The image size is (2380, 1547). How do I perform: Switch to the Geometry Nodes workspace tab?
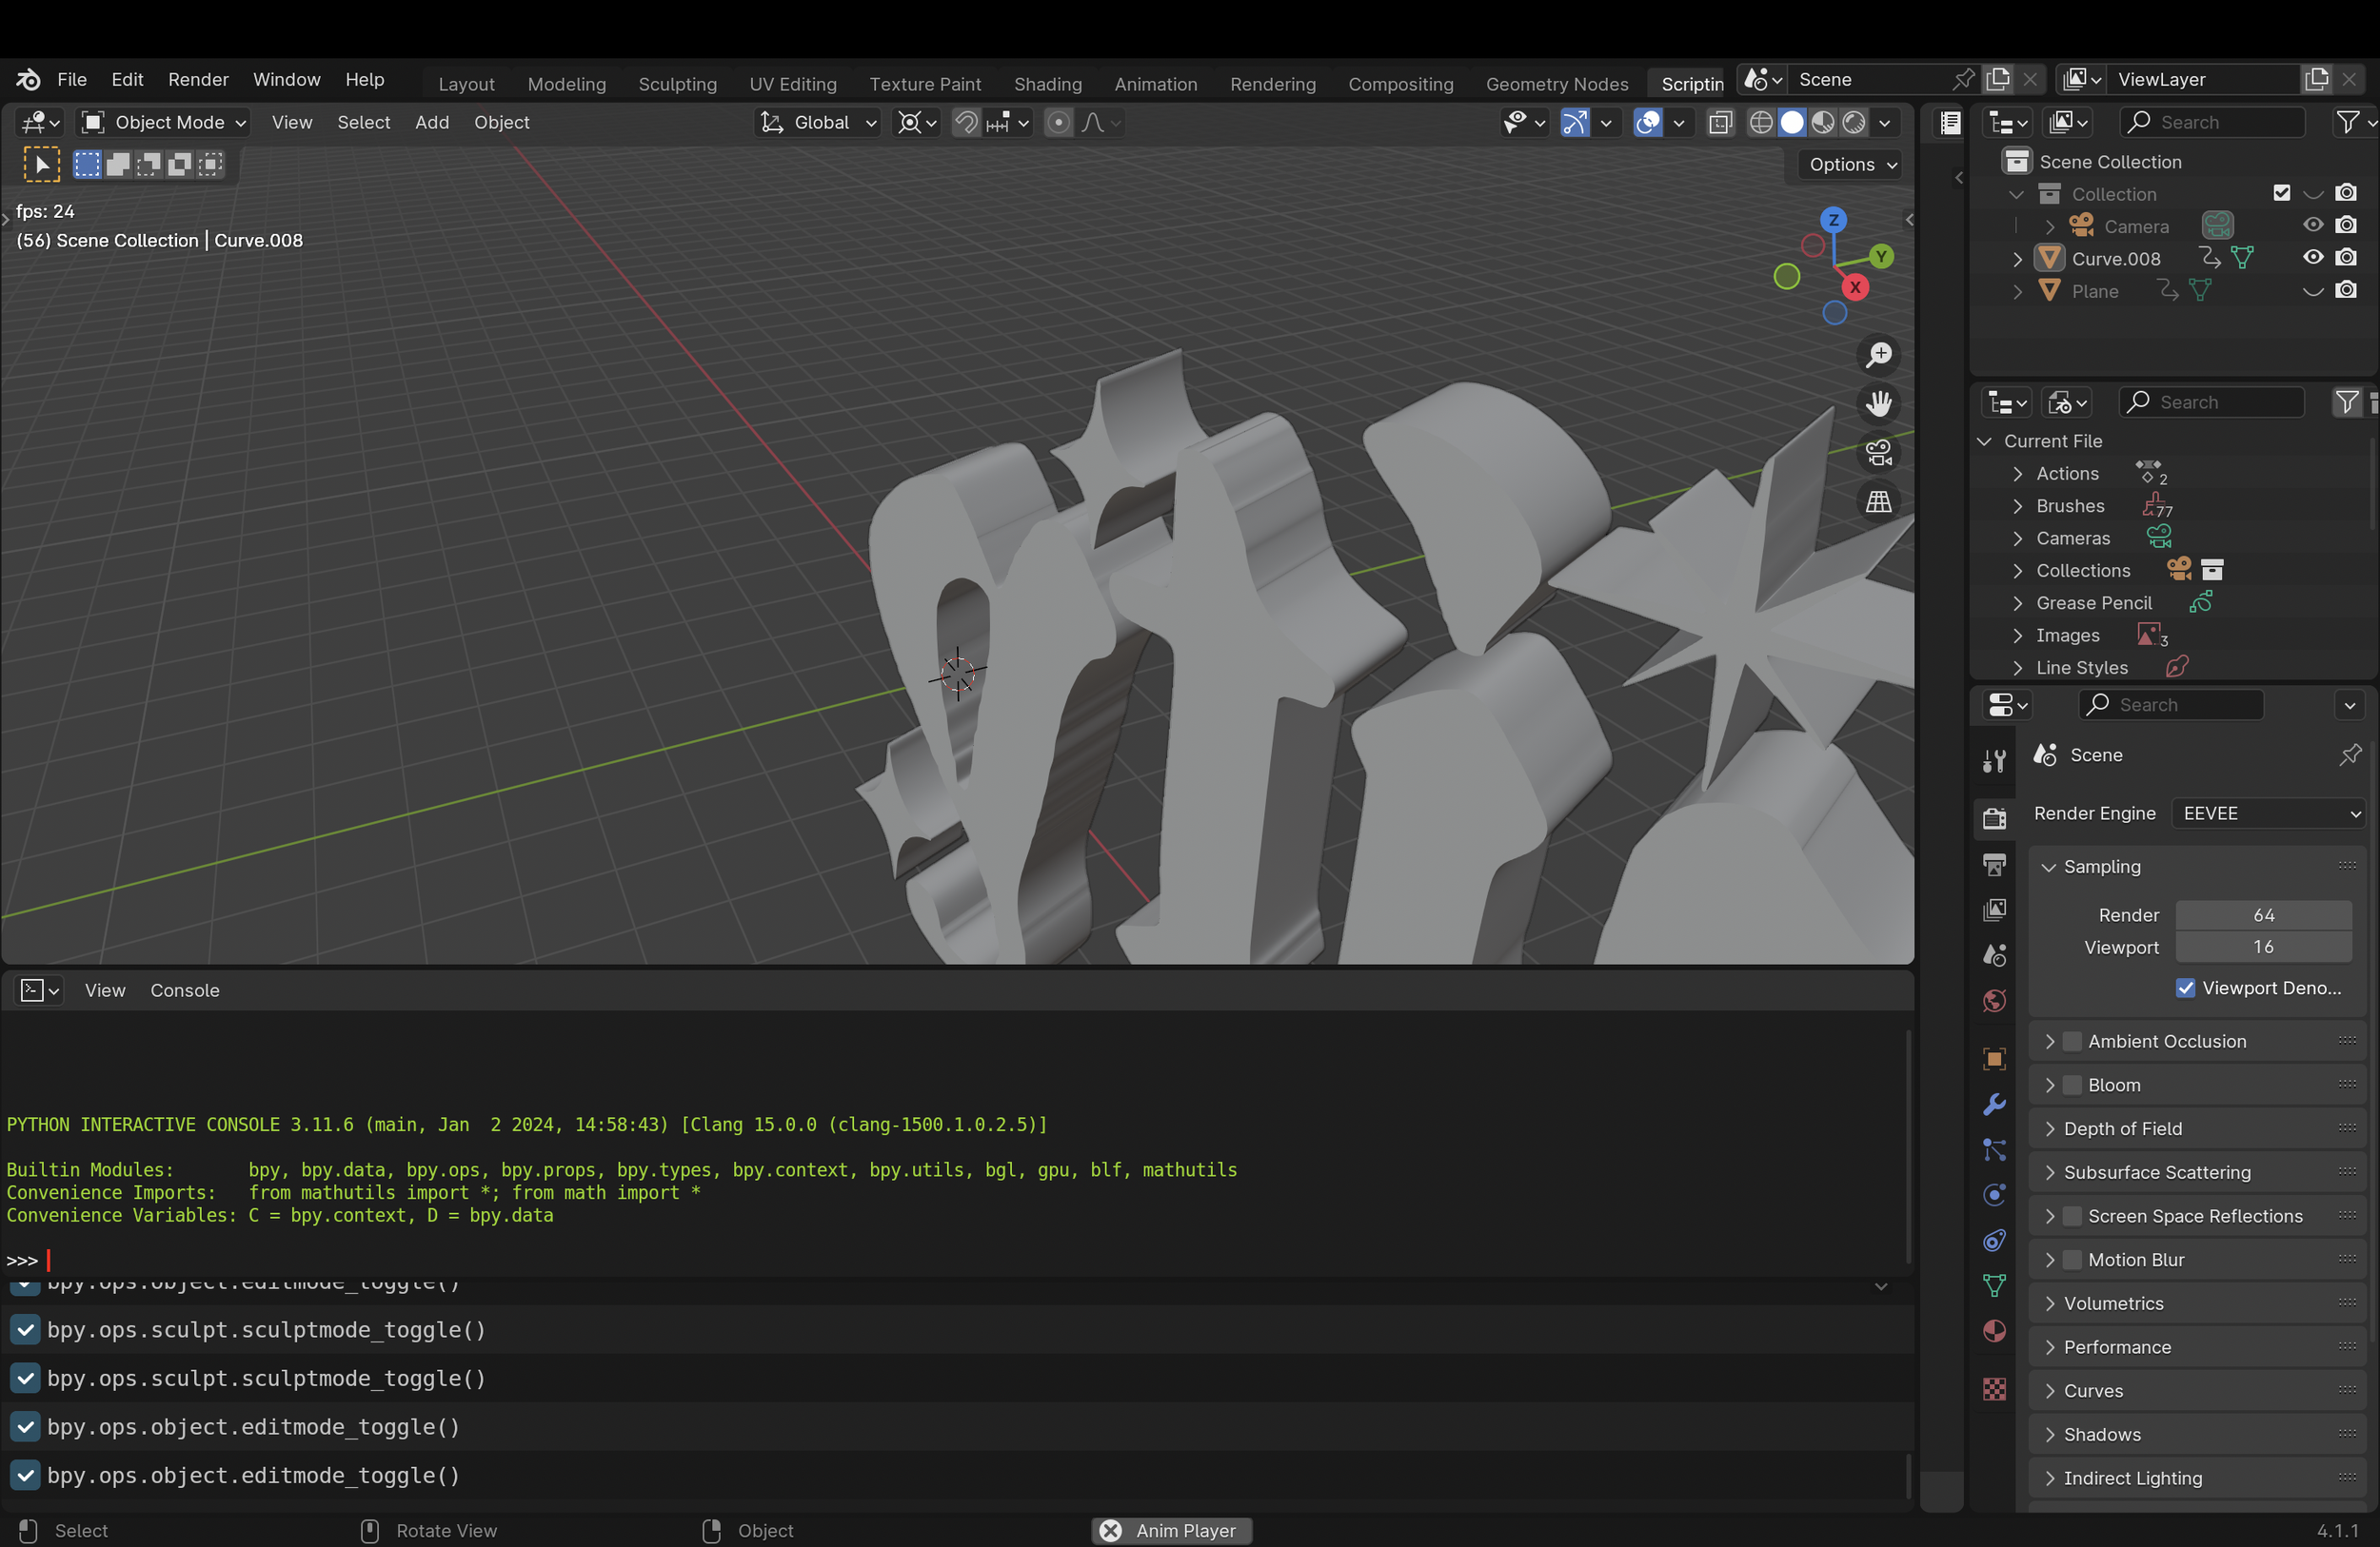1557,84
